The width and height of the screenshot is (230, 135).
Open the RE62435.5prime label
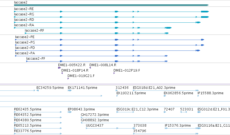point(28,109)
